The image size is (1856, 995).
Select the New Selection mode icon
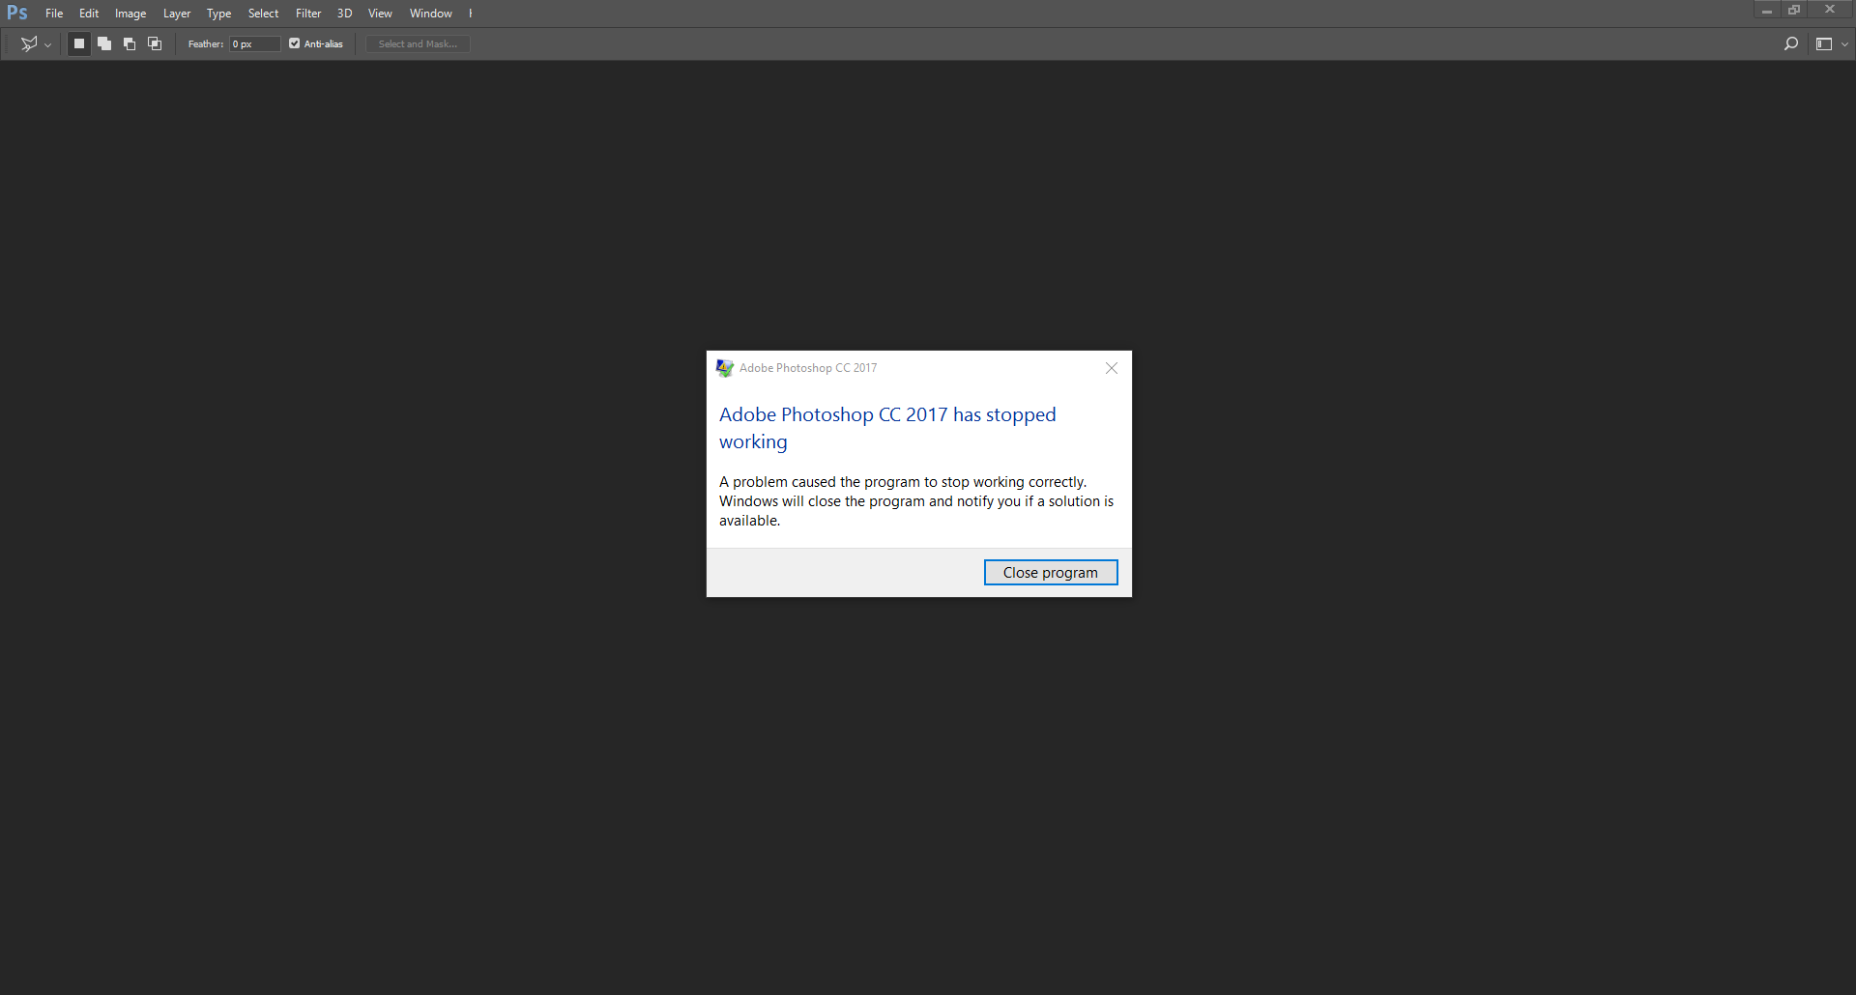coord(78,43)
